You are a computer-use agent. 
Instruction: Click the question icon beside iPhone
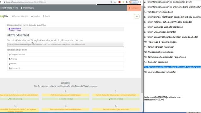(x=10, y=64)
